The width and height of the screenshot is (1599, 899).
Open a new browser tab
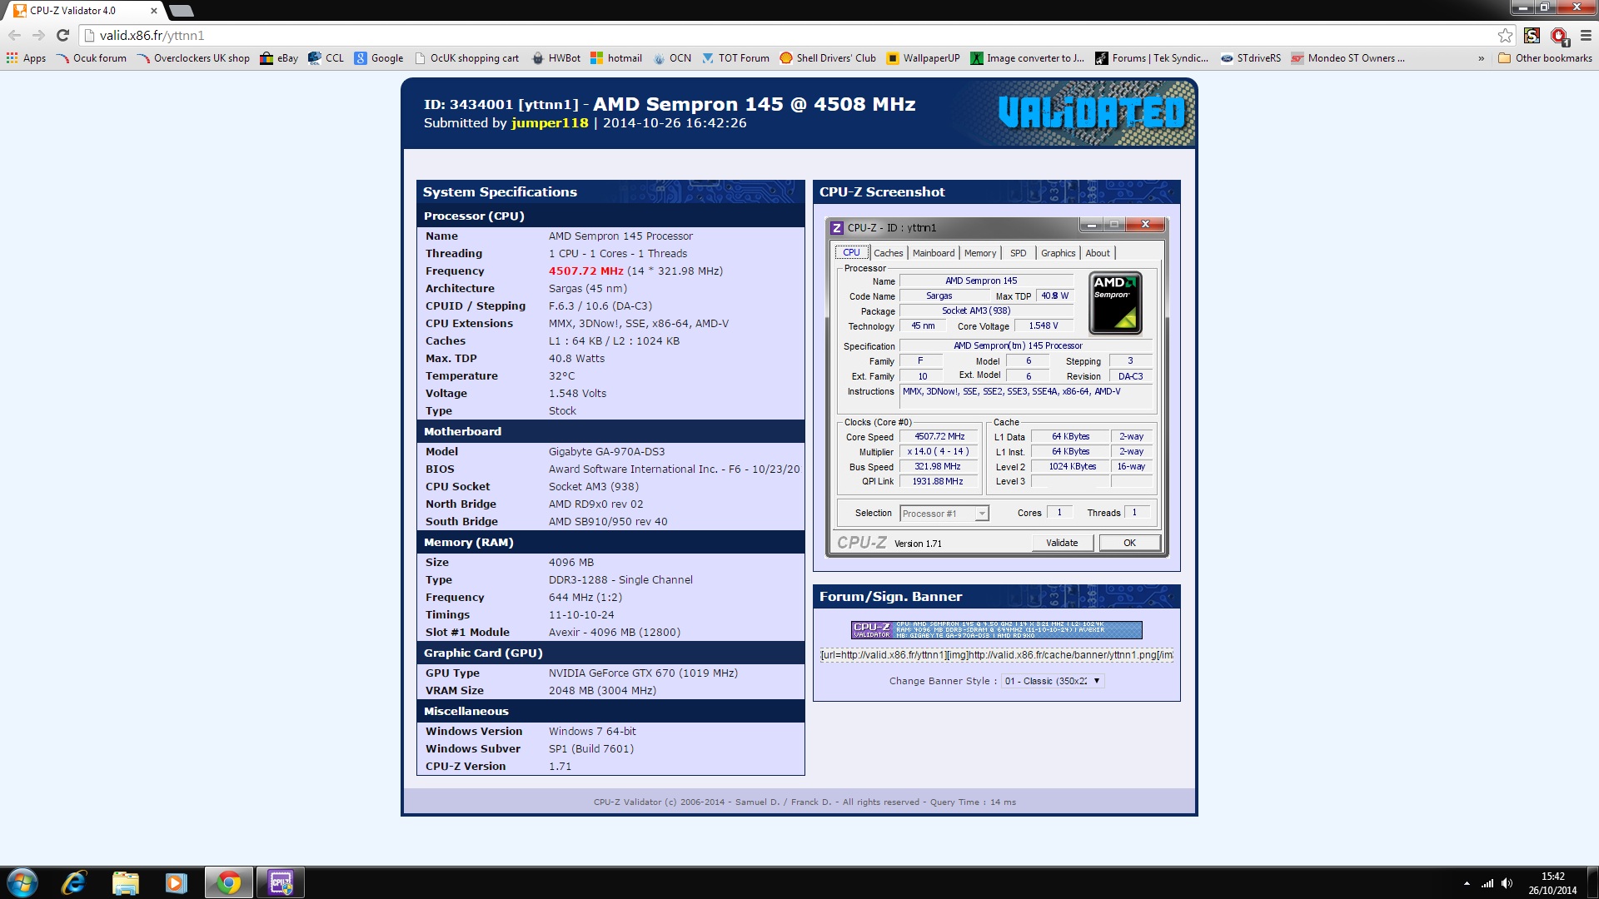[181, 11]
